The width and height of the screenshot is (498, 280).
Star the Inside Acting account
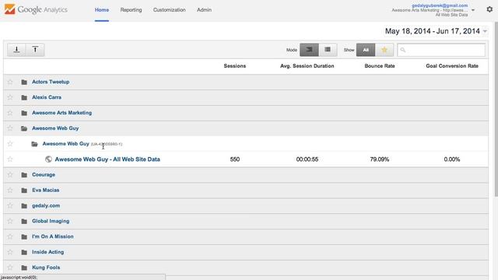coord(10,252)
